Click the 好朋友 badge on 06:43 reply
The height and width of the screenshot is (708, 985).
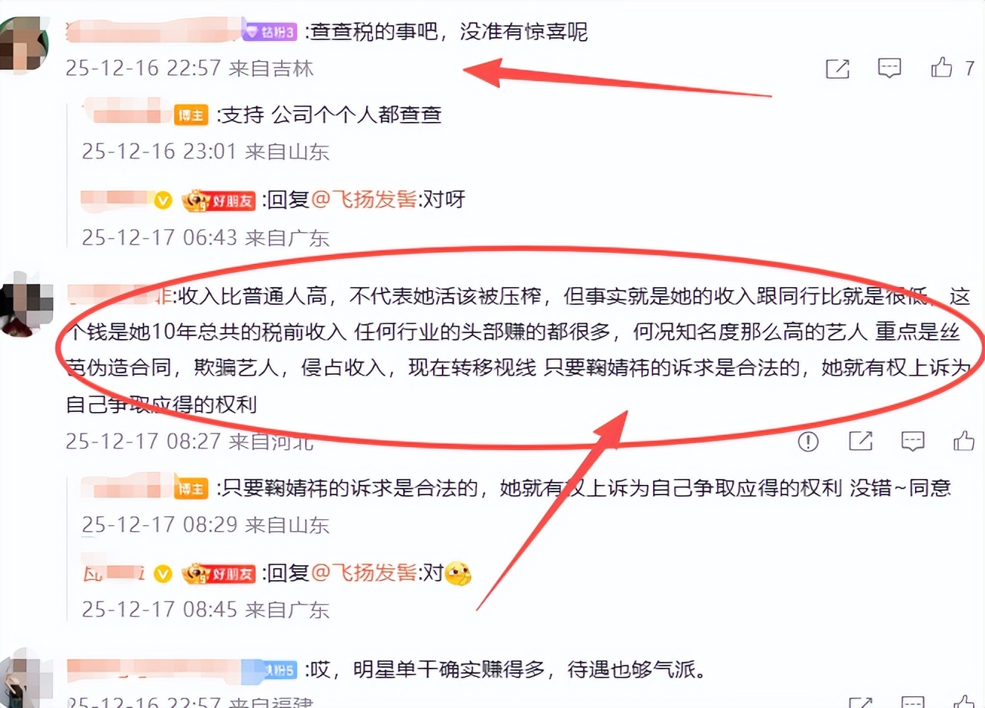click(x=219, y=200)
